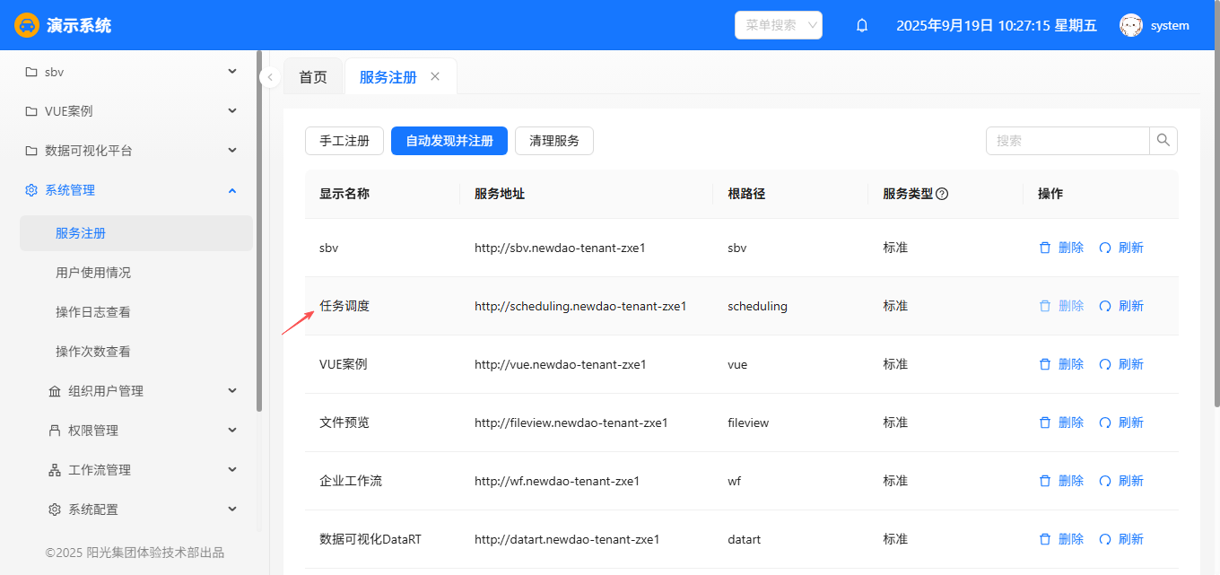Click the 搜索 input field
This screenshot has width=1220, height=575.
pyautogui.click(x=1067, y=141)
